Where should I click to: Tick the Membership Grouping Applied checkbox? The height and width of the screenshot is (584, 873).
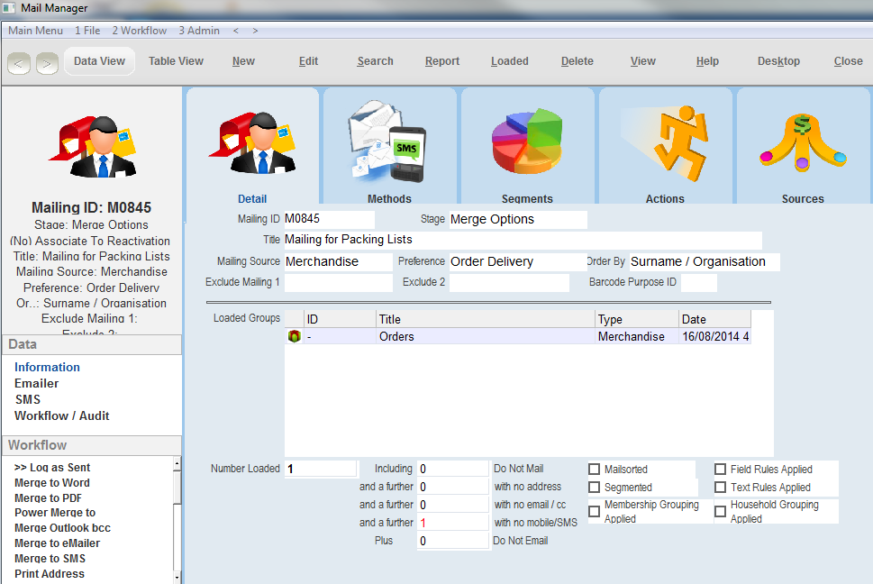[594, 511]
